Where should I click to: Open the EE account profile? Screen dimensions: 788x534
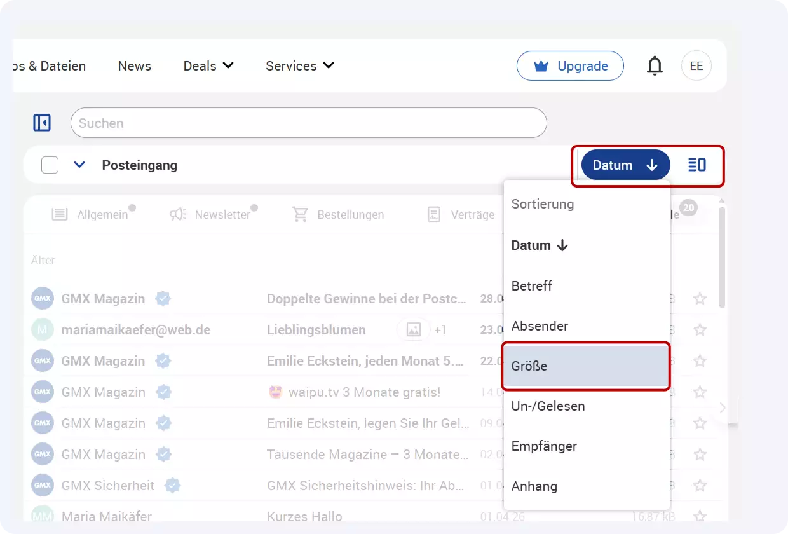tap(696, 65)
